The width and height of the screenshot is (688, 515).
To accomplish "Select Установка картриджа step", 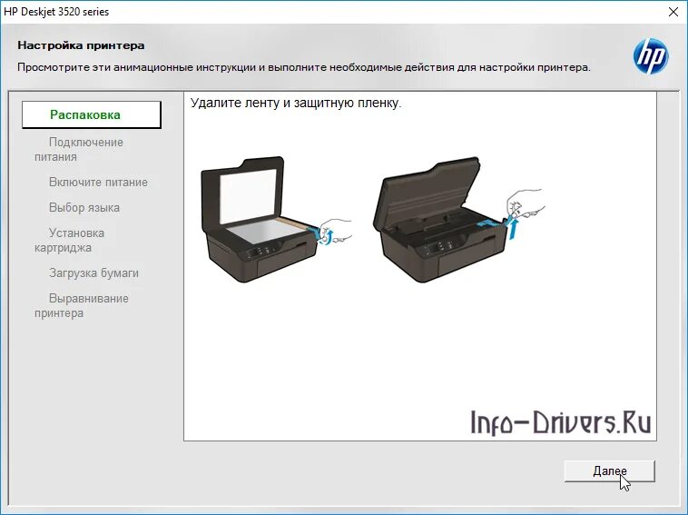I will (x=69, y=240).
